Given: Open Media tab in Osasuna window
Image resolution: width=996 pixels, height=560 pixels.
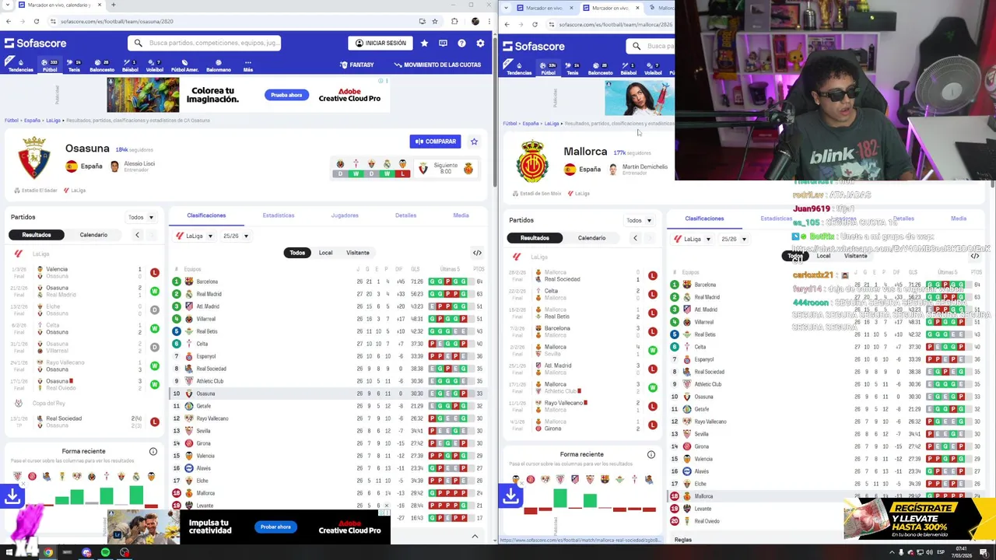Looking at the screenshot, I should point(461,215).
